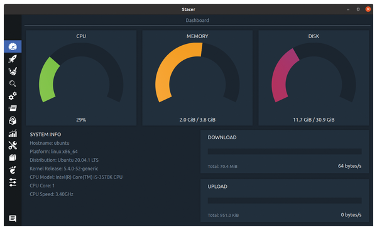Viewport: 377px width, 230px height.
Task: Open Startup Apps rocket icon
Action: (13, 59)
